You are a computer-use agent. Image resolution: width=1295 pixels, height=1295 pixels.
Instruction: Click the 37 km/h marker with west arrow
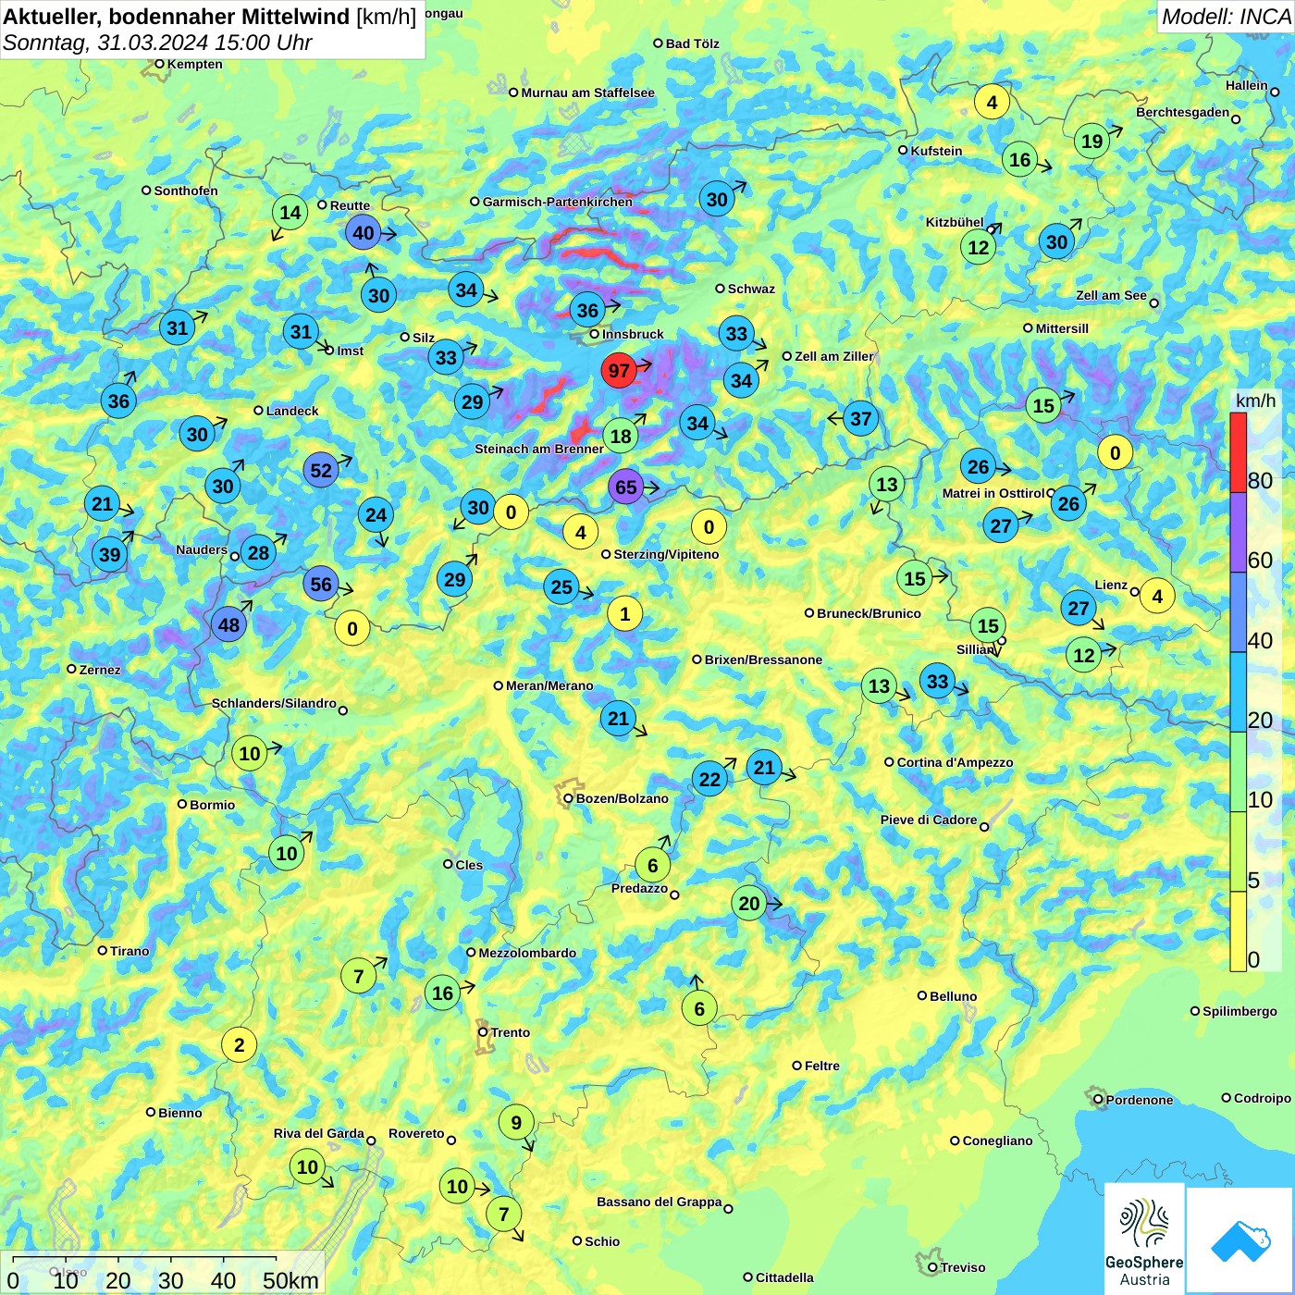click(861, 419)
